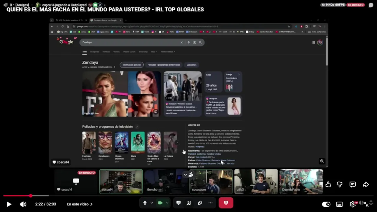Select the 'Todo' results tab
377x212 pixels.
click(x=85, y=52)
